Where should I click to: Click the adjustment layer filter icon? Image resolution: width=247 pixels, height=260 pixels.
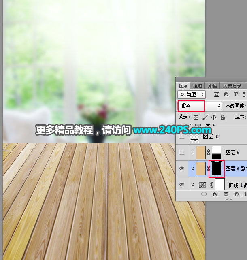tap(226, 94)
